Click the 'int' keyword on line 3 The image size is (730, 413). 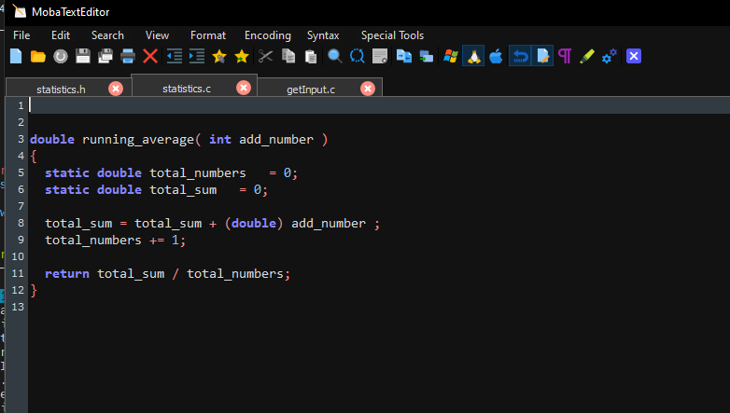[x=219, y=140]
